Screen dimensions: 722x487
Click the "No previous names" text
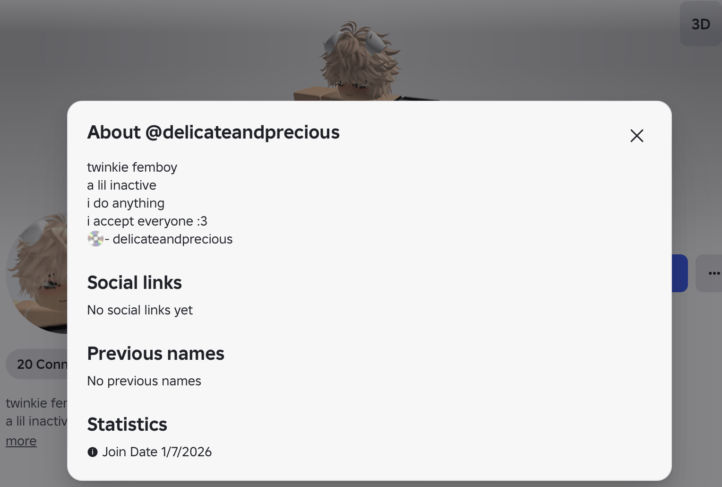(144, 381)
